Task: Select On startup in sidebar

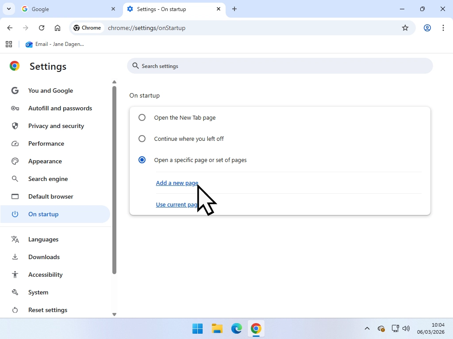Action: 55,214
